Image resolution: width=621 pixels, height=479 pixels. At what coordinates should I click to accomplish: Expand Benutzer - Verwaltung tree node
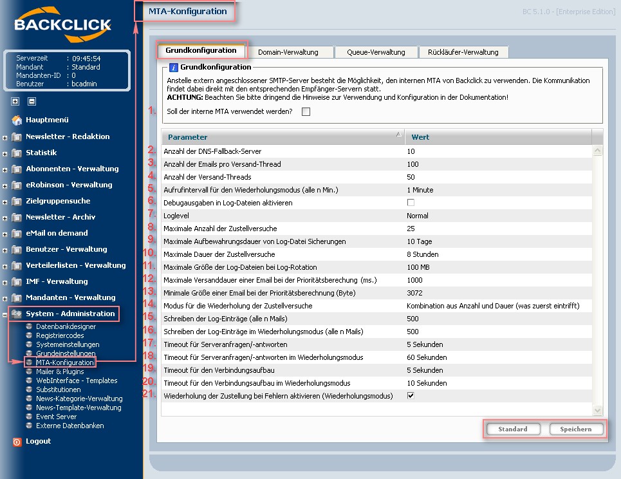point(5,251)
